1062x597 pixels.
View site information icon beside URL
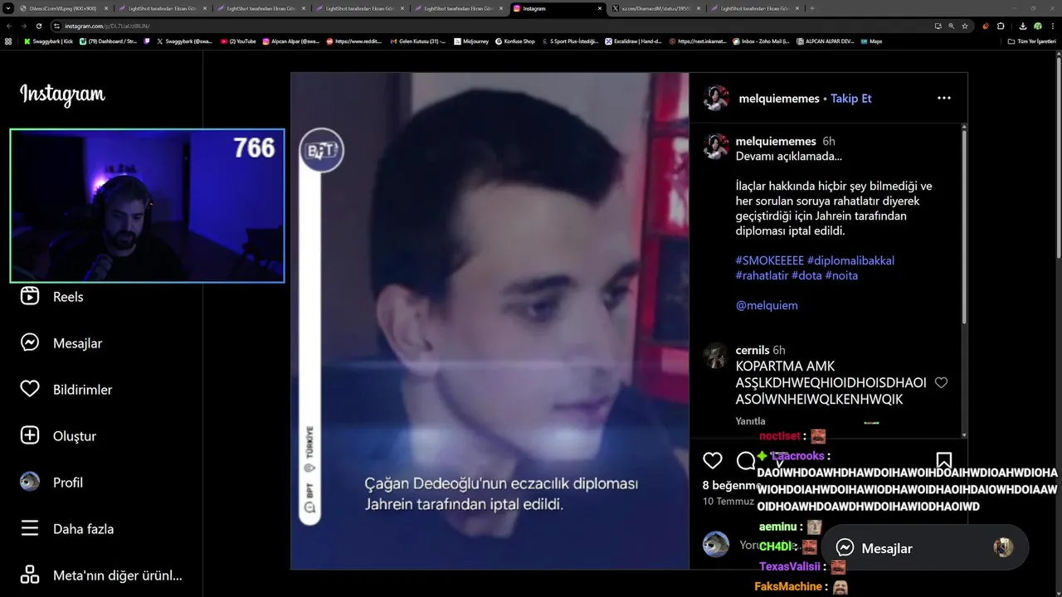click(x=56, y=26)
